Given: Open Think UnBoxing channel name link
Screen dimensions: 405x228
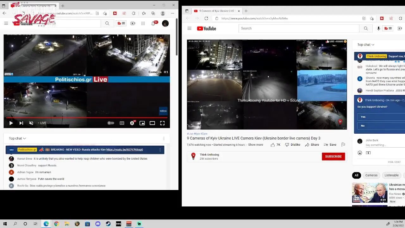Looking at the screenshot, I should click(x=209, y=155).
